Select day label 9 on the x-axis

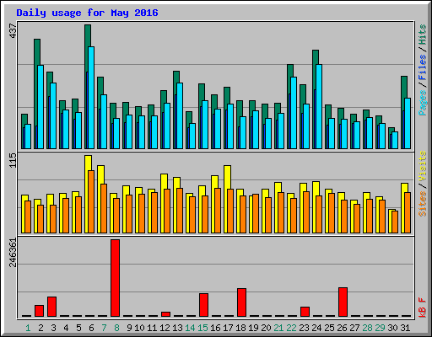[x=129, y=328]
